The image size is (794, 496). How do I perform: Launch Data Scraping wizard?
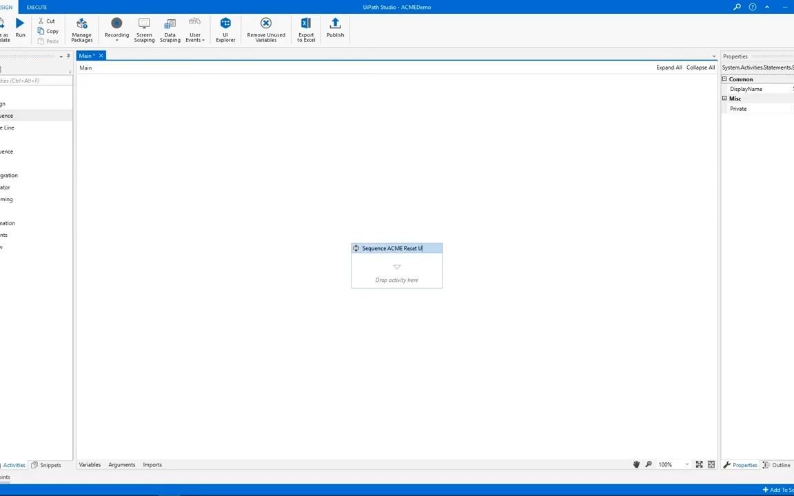tap(170, 30)
